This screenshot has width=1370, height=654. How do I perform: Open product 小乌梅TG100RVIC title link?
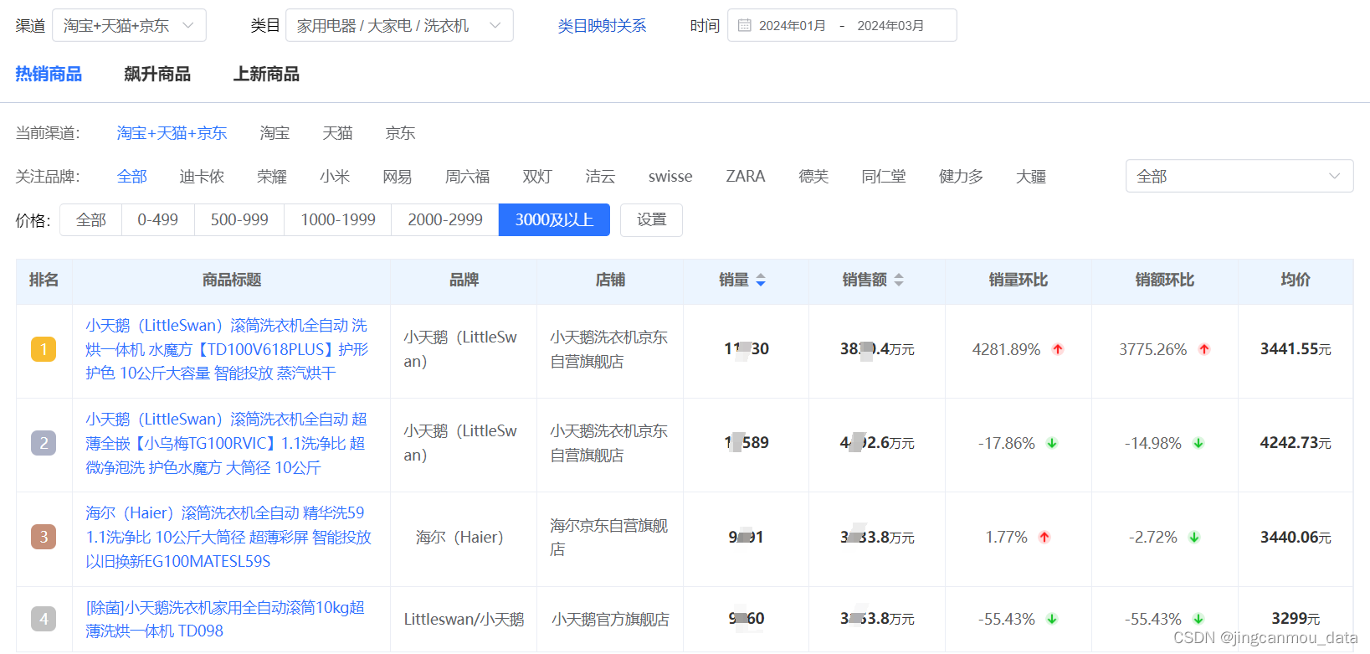point(227,443)
